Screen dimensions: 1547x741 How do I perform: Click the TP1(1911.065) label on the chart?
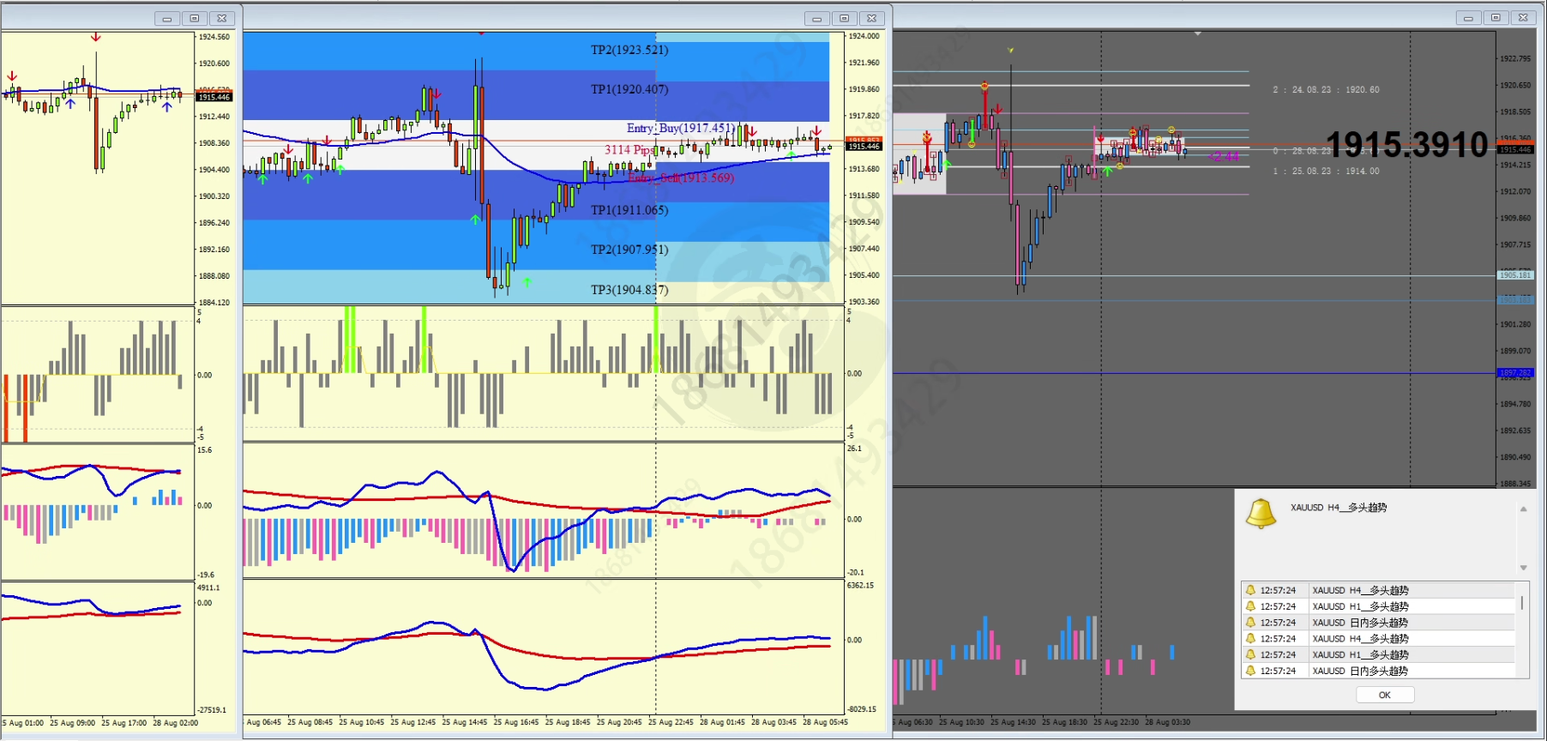point(629,210)
